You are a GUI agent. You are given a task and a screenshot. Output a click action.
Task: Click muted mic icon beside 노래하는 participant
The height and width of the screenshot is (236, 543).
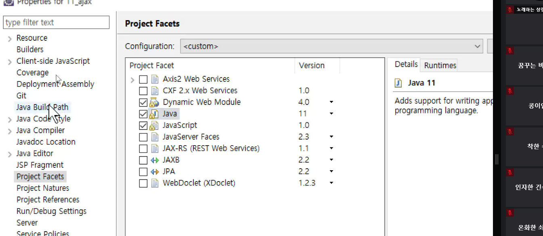(x=510, y=10)
